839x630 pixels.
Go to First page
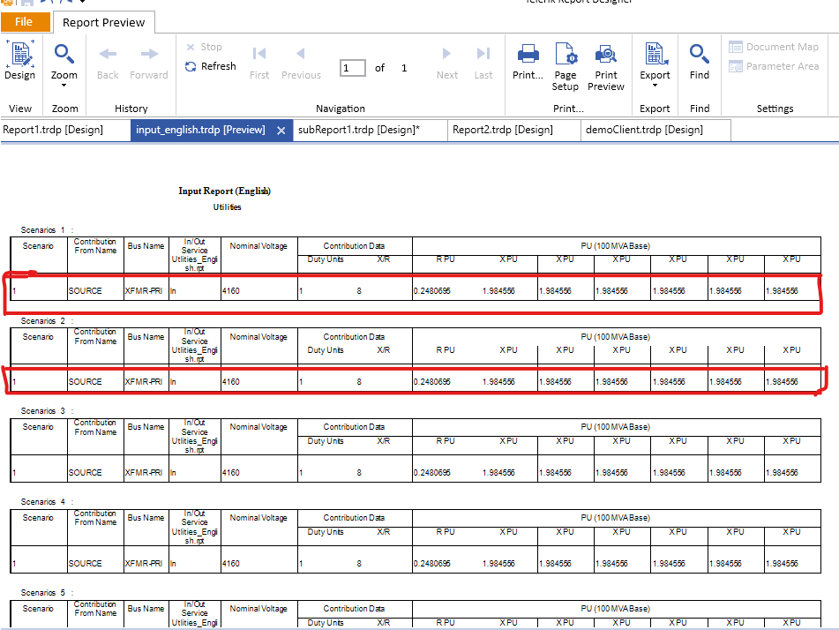(259, 62)
